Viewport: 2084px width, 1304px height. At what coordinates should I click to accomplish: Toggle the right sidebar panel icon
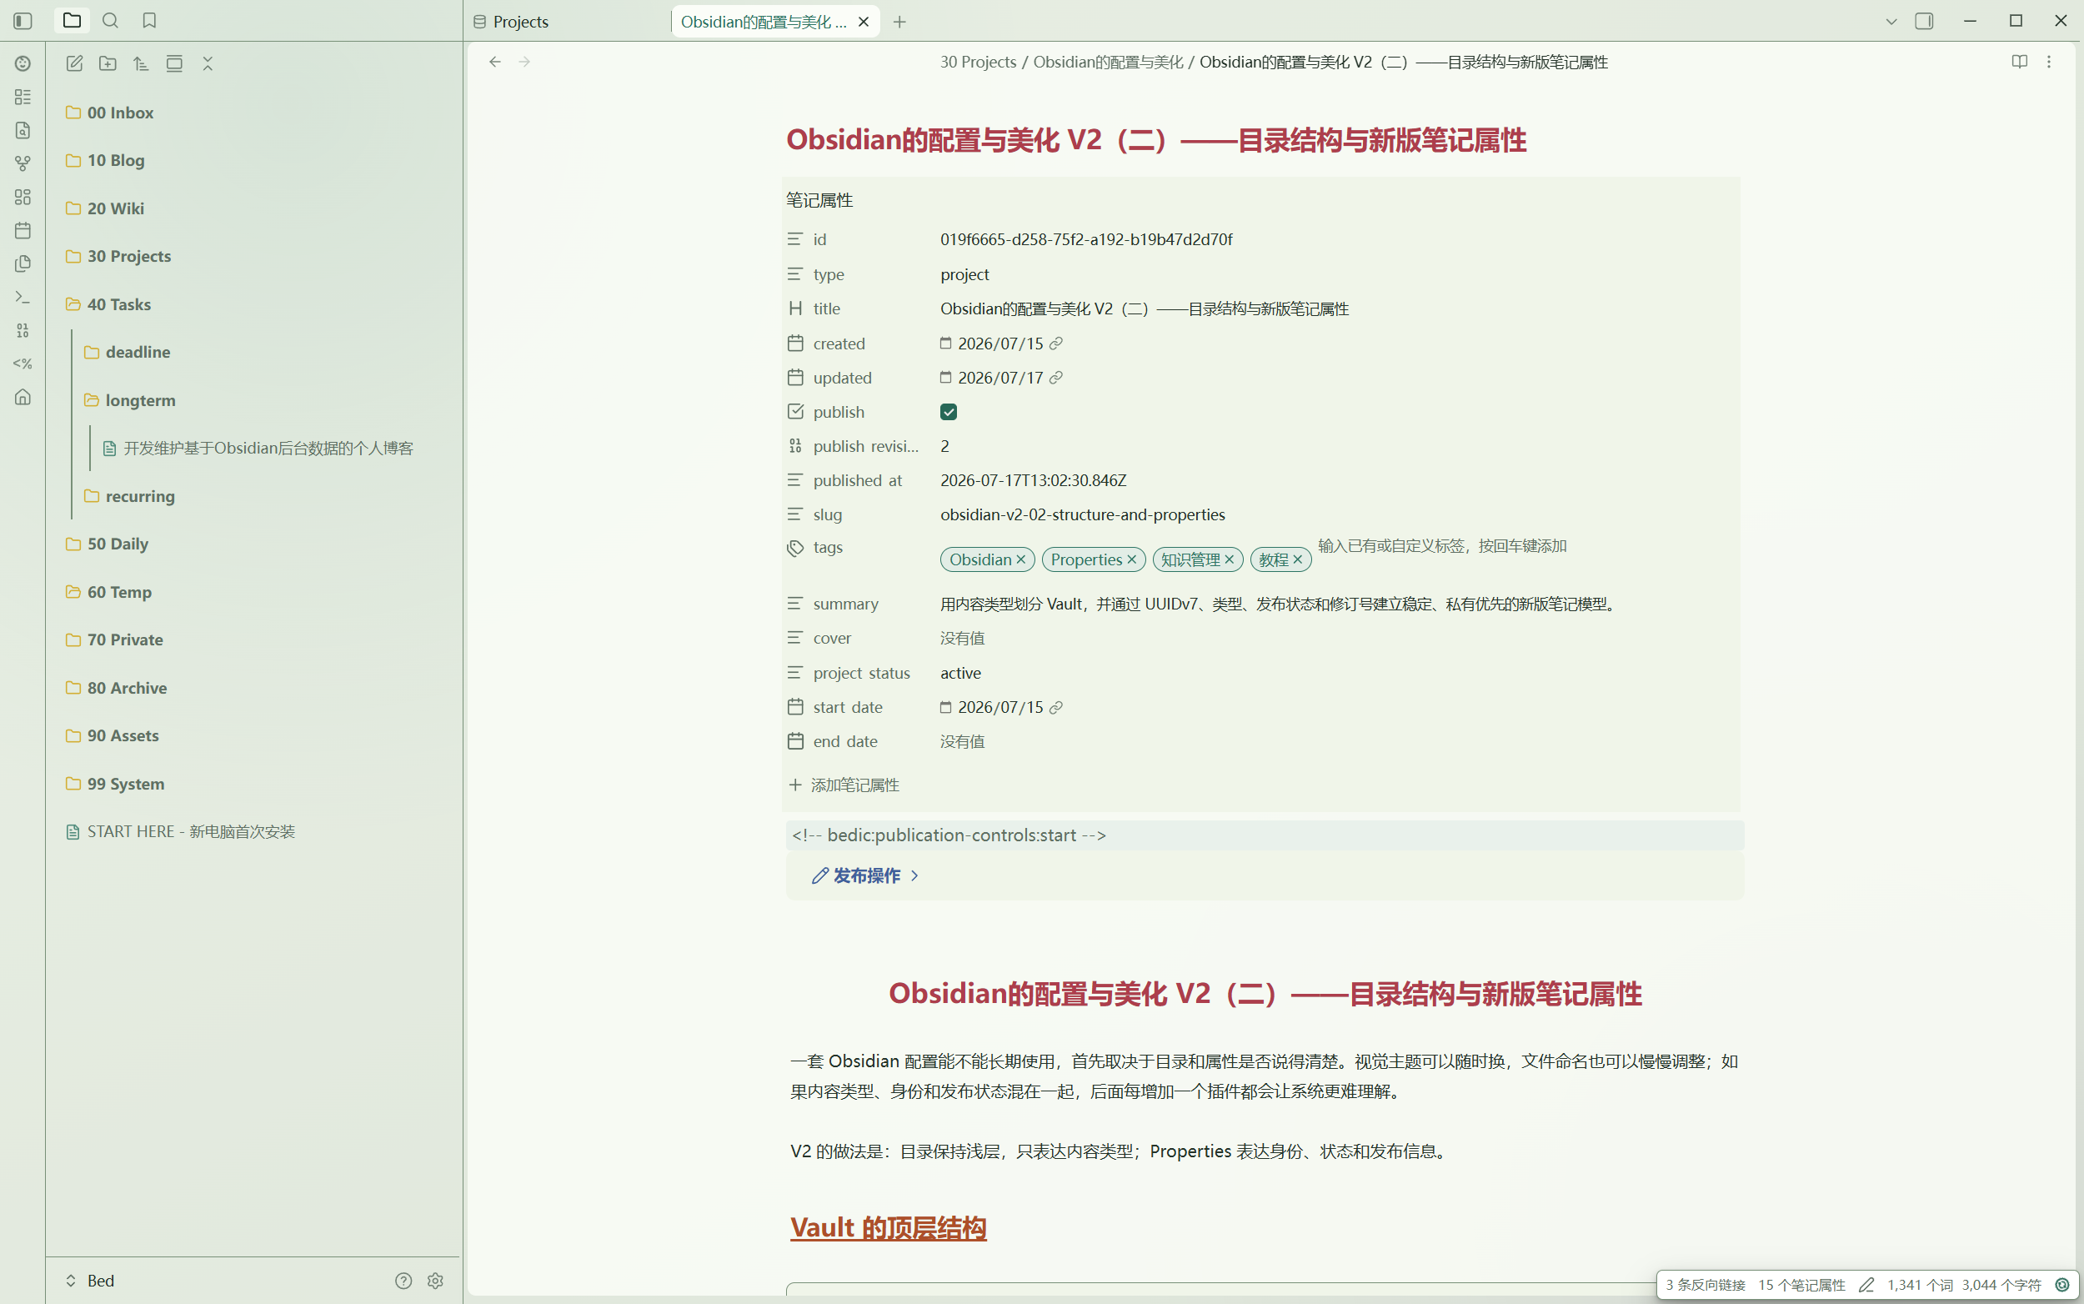(x=1924, y=21)
